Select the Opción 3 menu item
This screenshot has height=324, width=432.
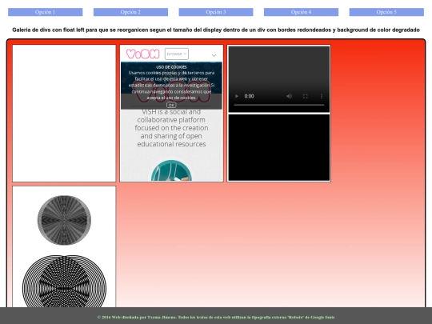216,12
